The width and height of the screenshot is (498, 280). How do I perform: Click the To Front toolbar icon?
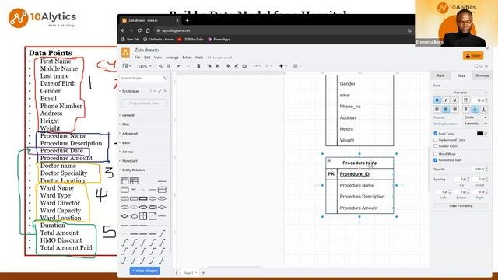(209, 66)
